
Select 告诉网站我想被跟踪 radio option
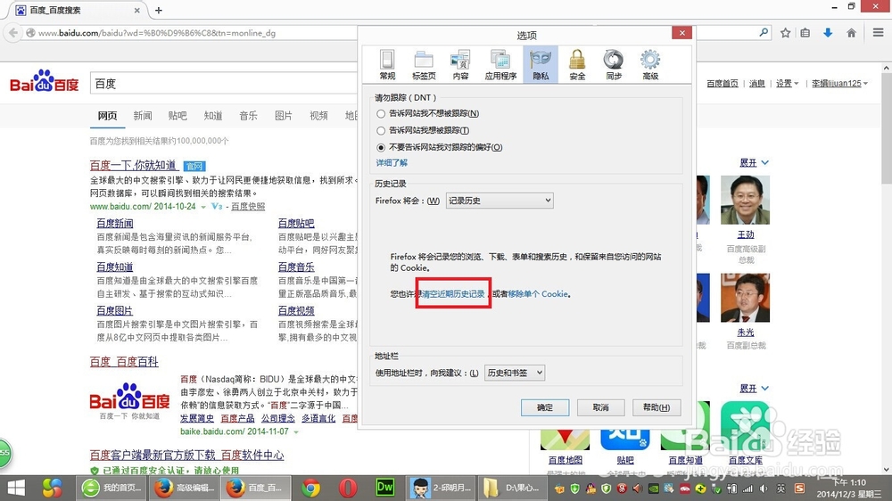coord(381,131)
